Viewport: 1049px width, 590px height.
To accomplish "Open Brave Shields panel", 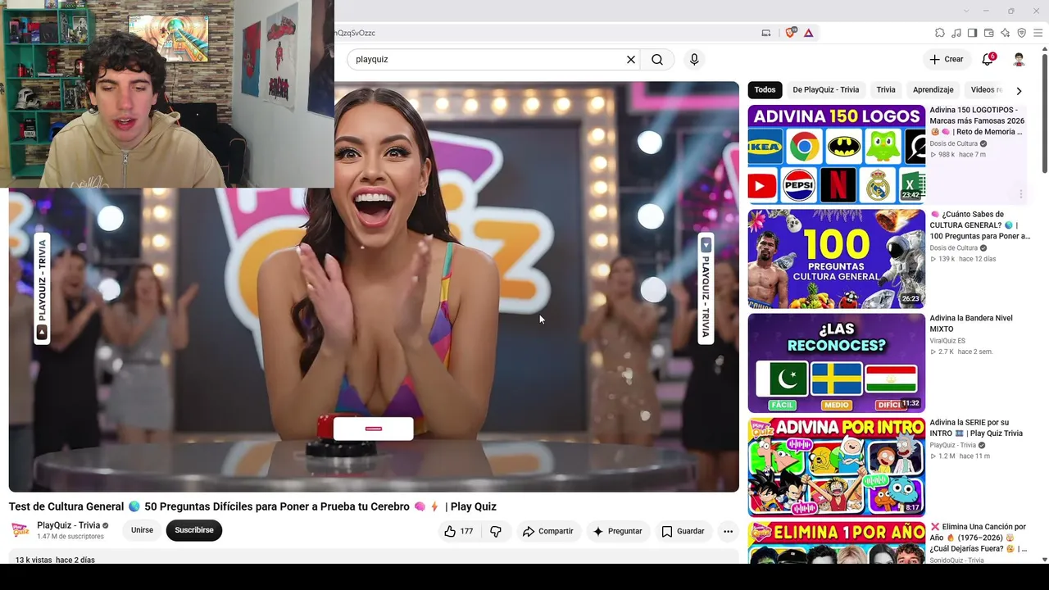I will [x=791, y=33].
